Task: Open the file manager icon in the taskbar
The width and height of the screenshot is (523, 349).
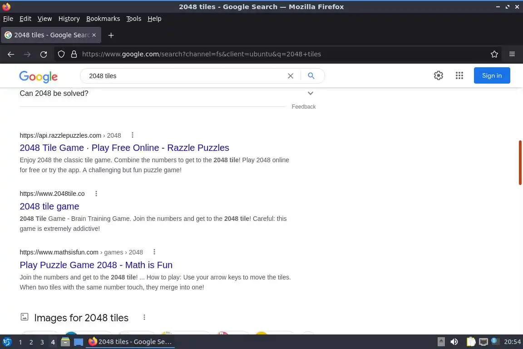Action: [x=65, y=342]
